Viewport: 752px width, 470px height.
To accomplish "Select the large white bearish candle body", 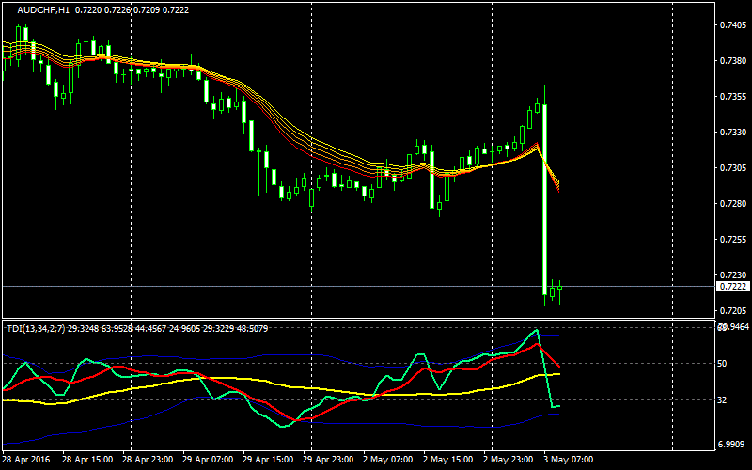I will [544, 197].
